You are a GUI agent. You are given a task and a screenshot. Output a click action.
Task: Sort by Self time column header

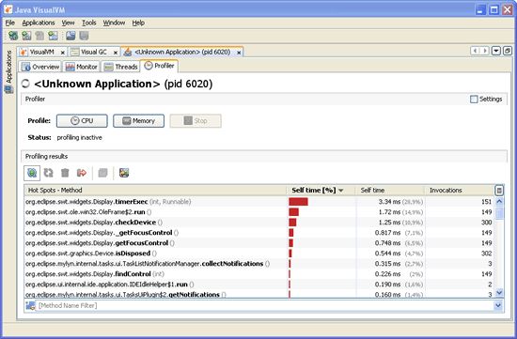coord(390,190)
